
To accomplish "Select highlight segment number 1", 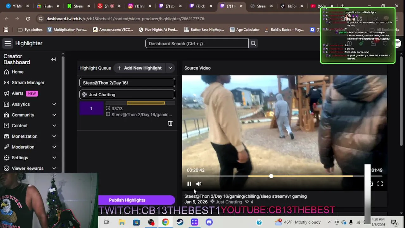I will click(x=91, y=108).
